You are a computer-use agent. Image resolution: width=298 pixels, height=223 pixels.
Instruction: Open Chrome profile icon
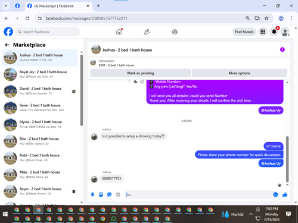pyautogui.click(x=281, y=18)
